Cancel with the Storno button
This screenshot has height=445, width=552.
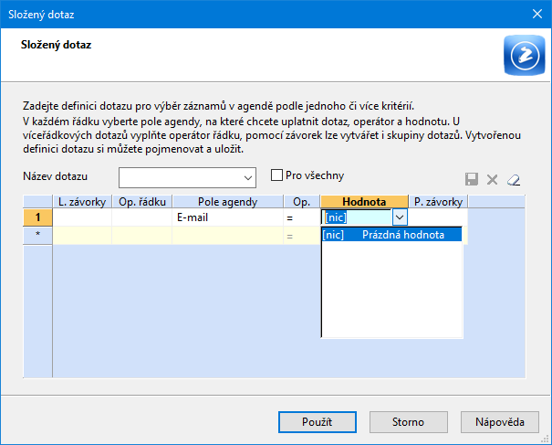[x=409, y=422]
